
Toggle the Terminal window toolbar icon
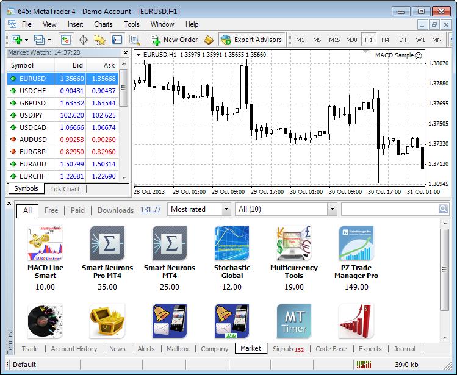click(117, 40)
